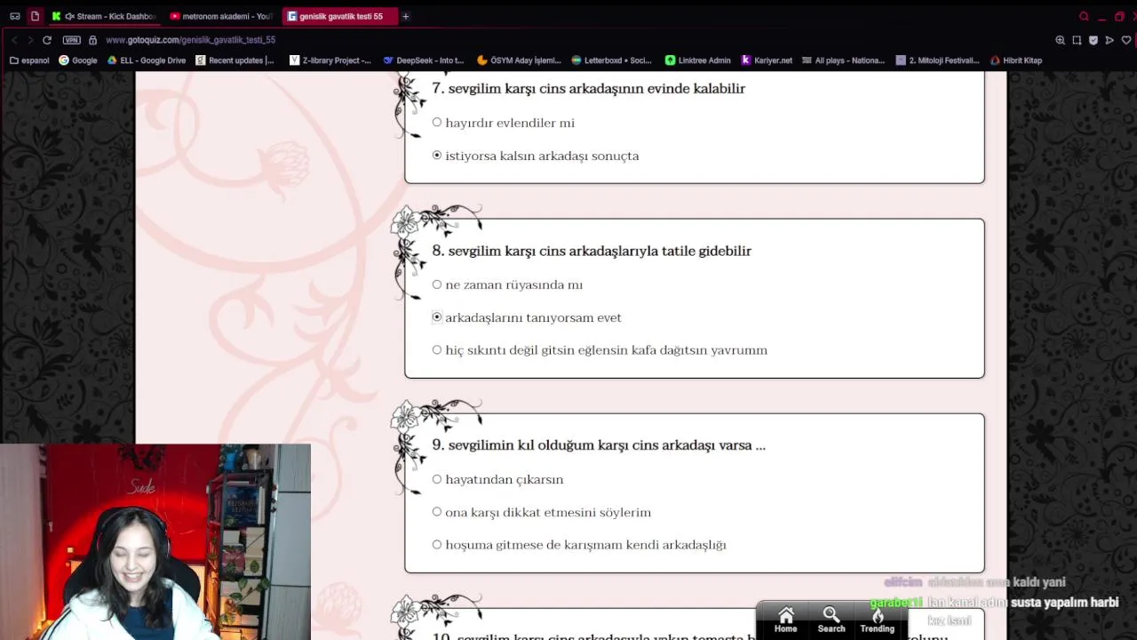Open the workspaces page icon
This screenshot has height=640, width=1137.
35,16
